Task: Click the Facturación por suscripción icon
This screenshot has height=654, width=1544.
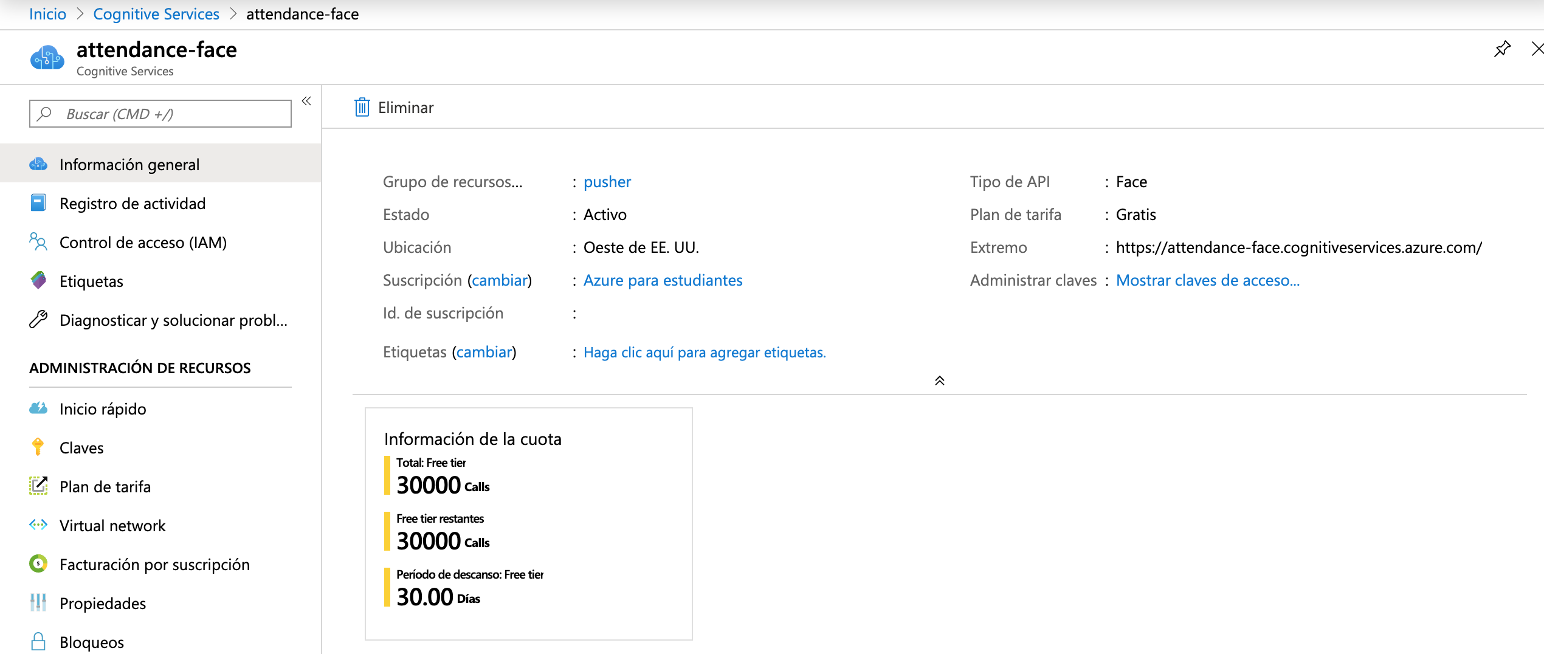Action: pyautogui.click(x=38, y=563)
